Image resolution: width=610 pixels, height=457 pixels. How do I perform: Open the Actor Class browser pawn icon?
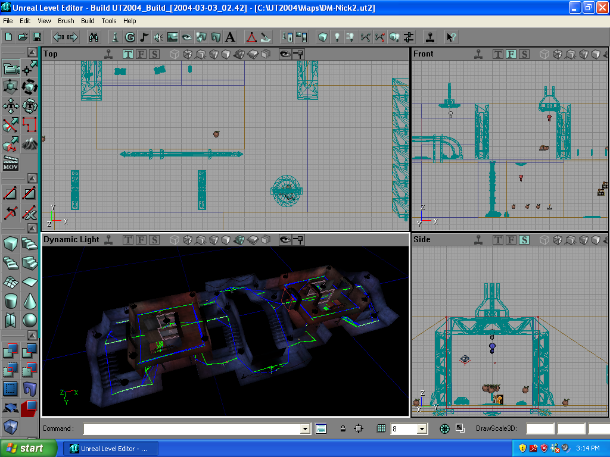(115, 37)
